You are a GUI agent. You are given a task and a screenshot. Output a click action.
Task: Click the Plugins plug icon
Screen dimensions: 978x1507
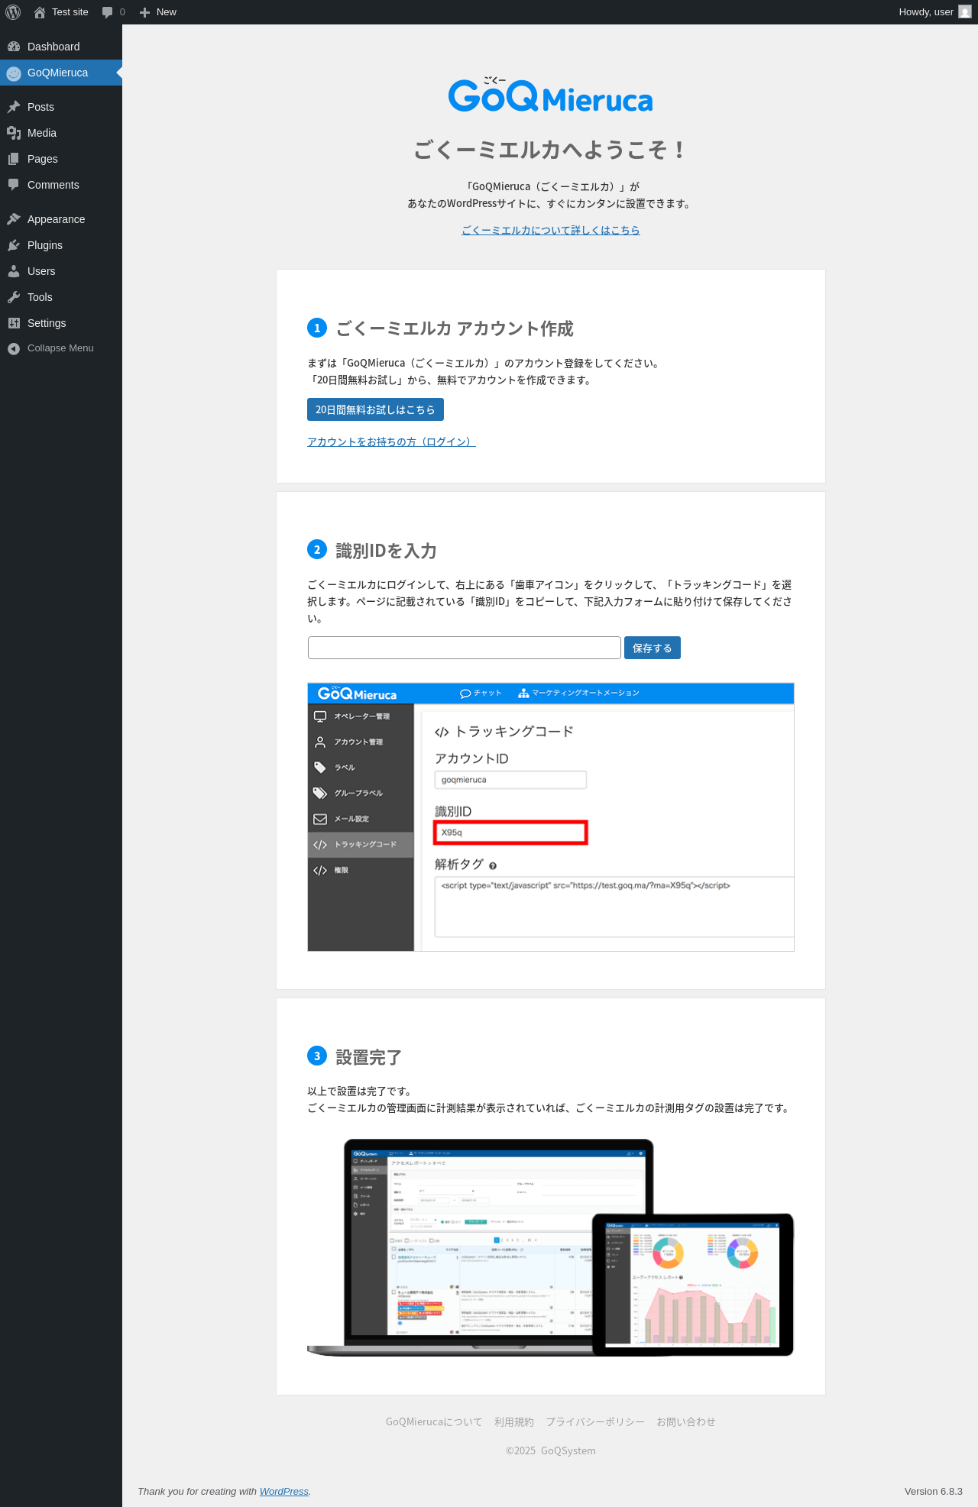point(14,245)
